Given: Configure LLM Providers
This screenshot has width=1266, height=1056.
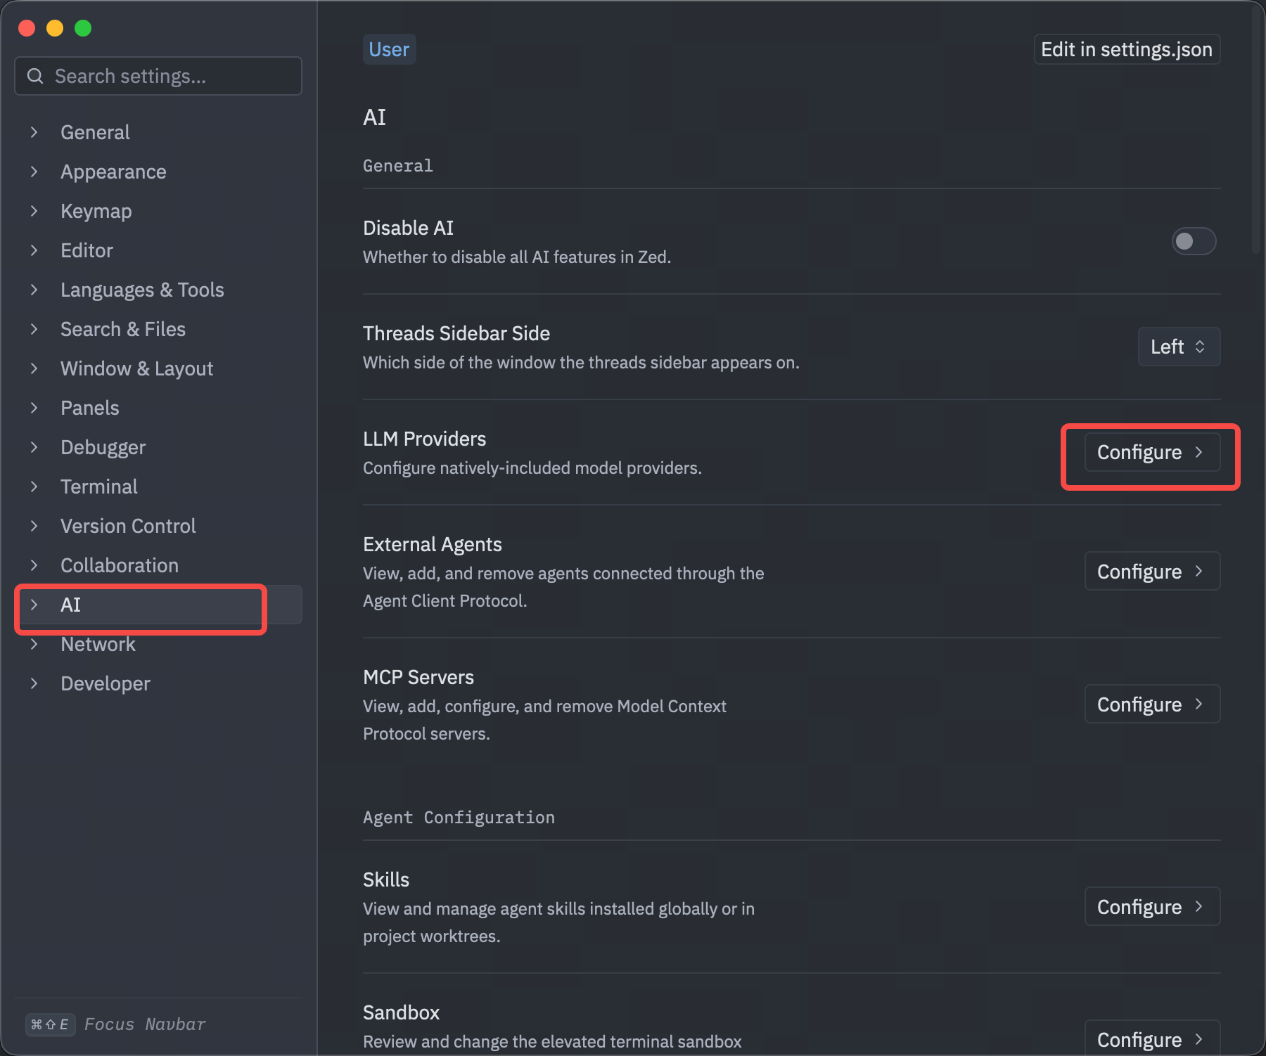Looking at the screenshot, I should 1152,452.
